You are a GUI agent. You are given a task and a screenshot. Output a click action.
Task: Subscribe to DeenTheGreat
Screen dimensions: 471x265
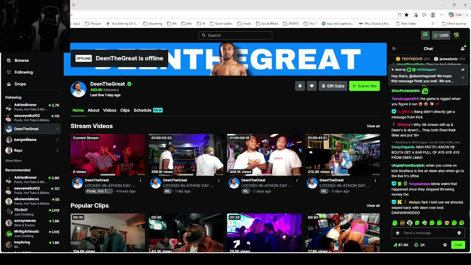[x=364, y=86]
